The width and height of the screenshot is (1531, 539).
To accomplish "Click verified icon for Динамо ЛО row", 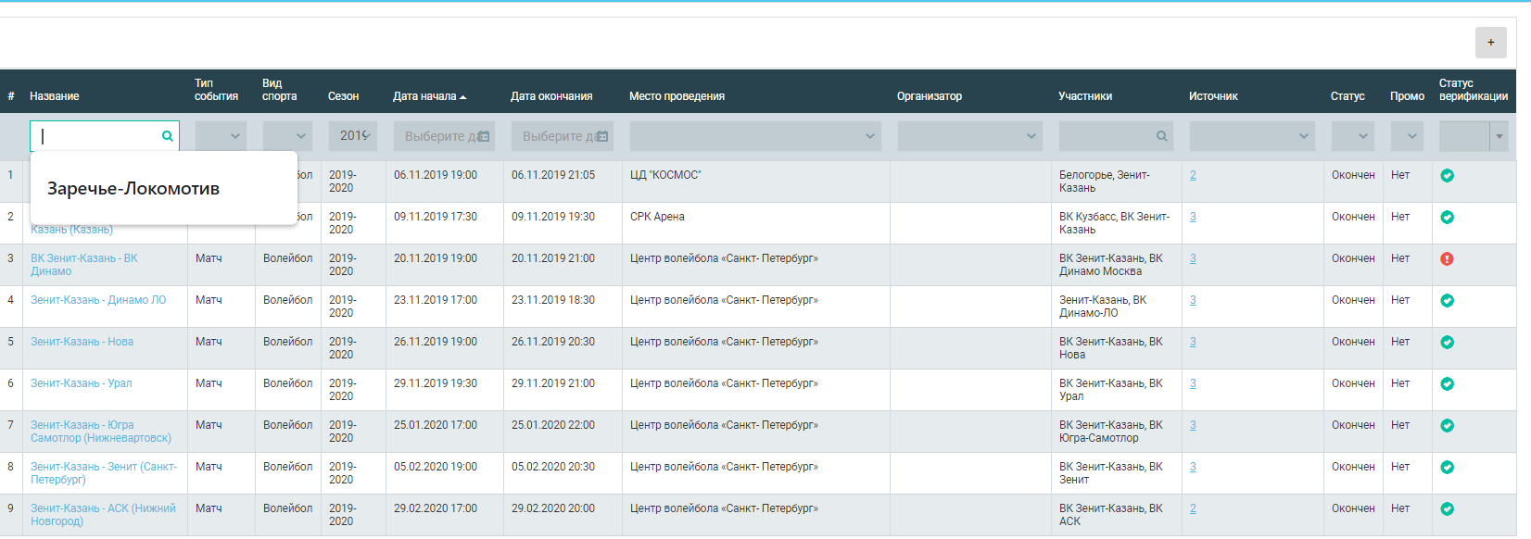I will [x=1447, y=300].
